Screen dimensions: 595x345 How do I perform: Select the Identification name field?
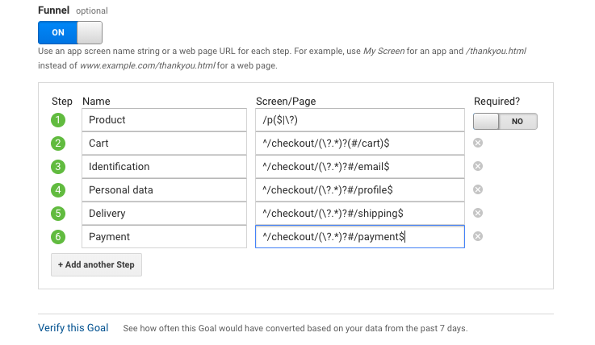[x=164, y=167]
